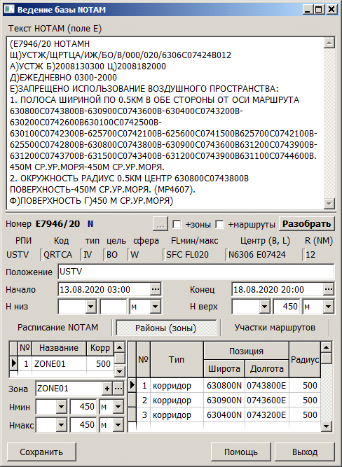The image size is (342, 467).
Task: Click коридор type cell in row 2
Action: pos(177,400)
